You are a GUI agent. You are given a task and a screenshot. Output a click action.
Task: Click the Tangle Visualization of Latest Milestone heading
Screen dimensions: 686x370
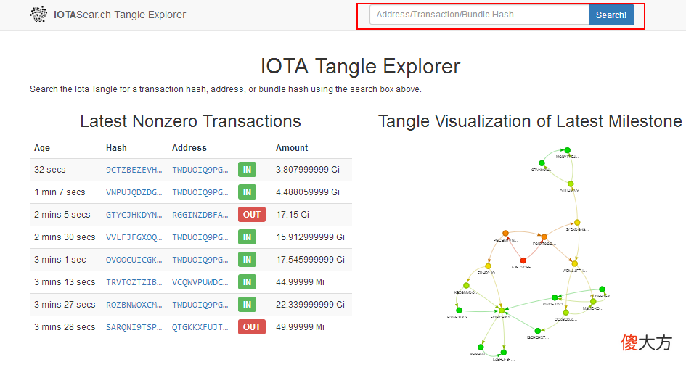pyautogui.click(x=530, y=121)
